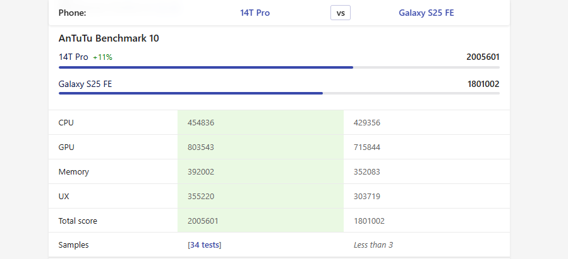Open the Galaxy S25 FE phone link
This screenshot has width=568, height=259.
point(426,13)
